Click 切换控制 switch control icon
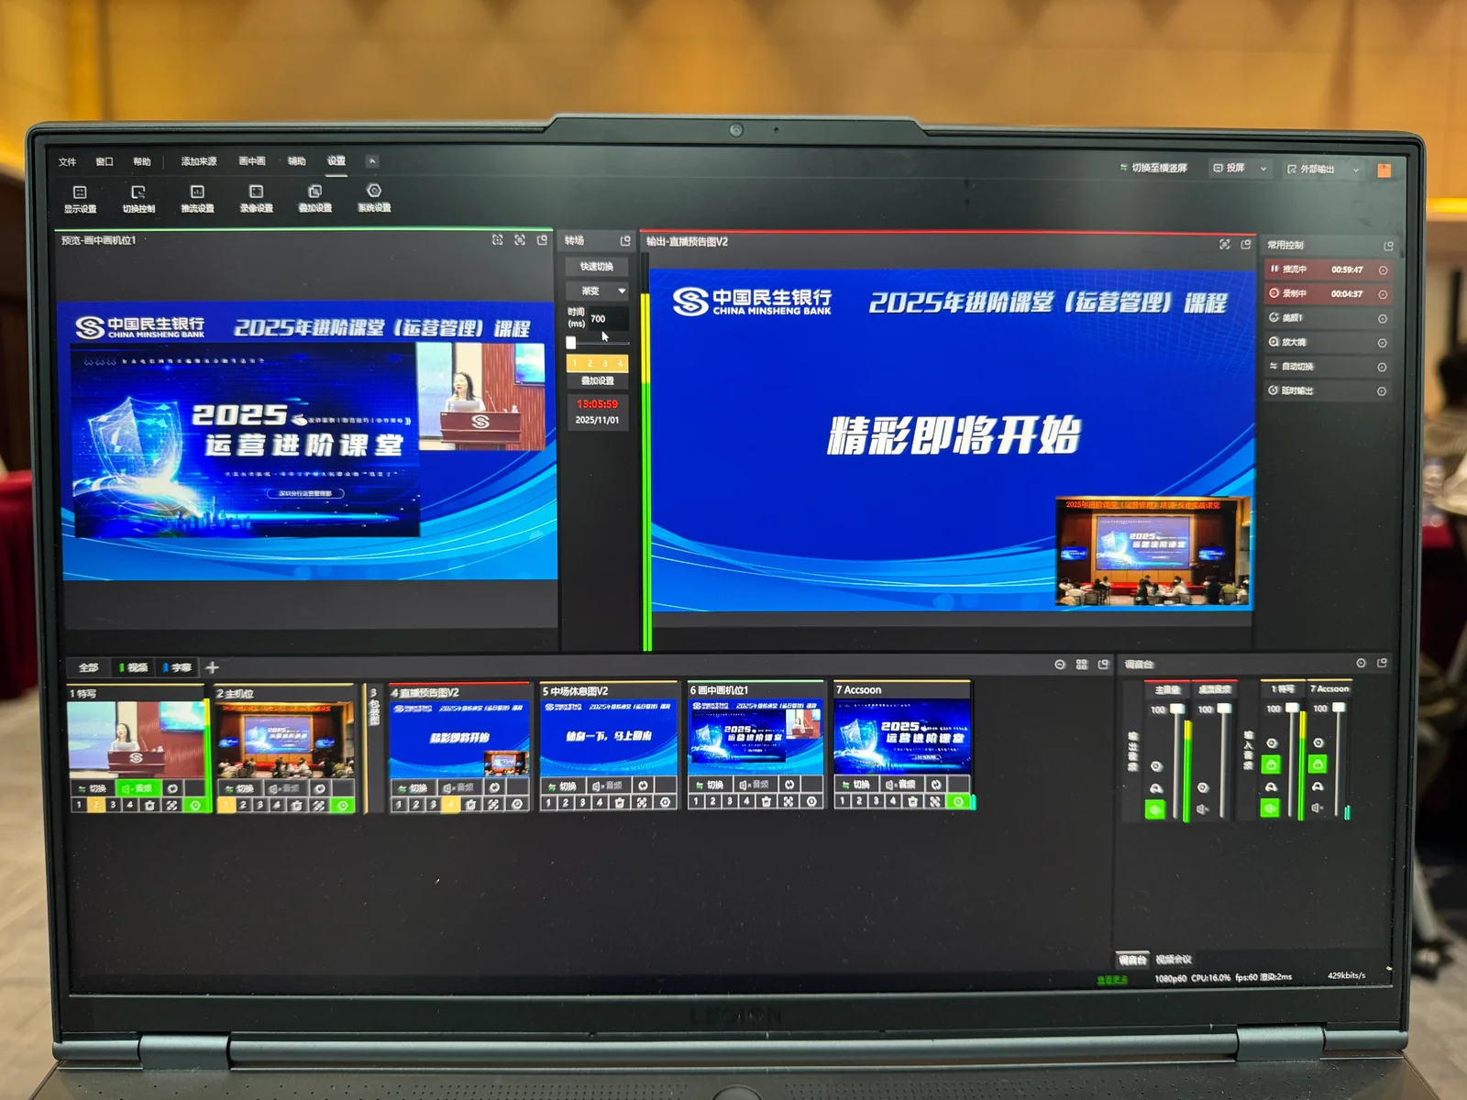The height and width of the screenshot is (1100, 1467). point(138,197)
